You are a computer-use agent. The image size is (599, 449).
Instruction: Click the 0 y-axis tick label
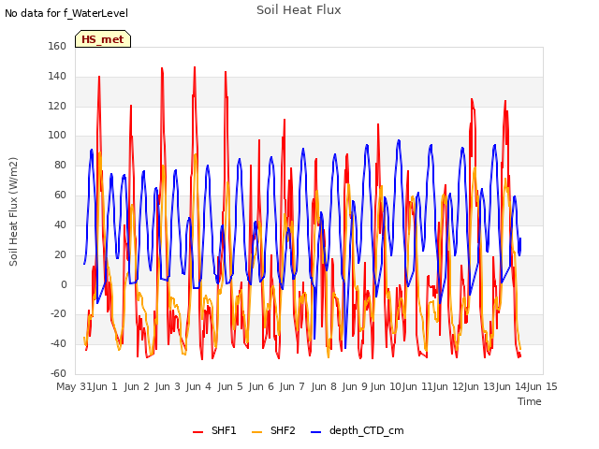tap(64, 284)
